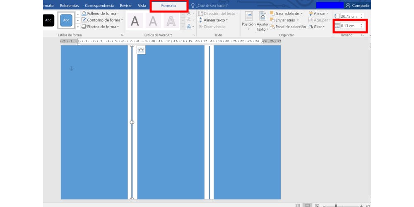Open Relleno de forma dropdown
The width and height of the screenshot is (414, 207).
100,13
